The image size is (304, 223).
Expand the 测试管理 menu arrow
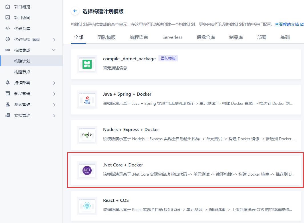54,105
